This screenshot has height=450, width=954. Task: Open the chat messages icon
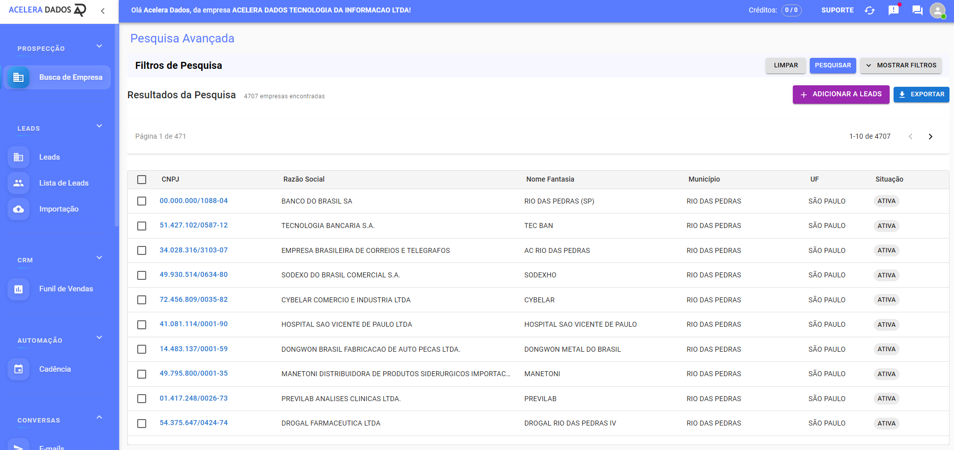917,10
